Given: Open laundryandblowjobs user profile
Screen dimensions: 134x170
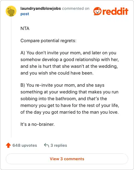Looking at the screenshot, I should [x=41, y=8].
